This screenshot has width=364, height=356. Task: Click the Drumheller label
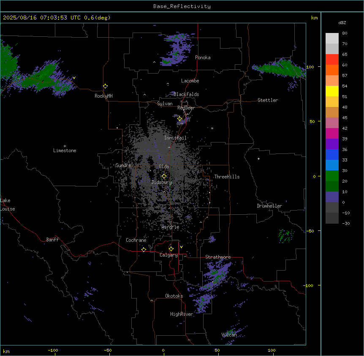(x=269, y=206)
